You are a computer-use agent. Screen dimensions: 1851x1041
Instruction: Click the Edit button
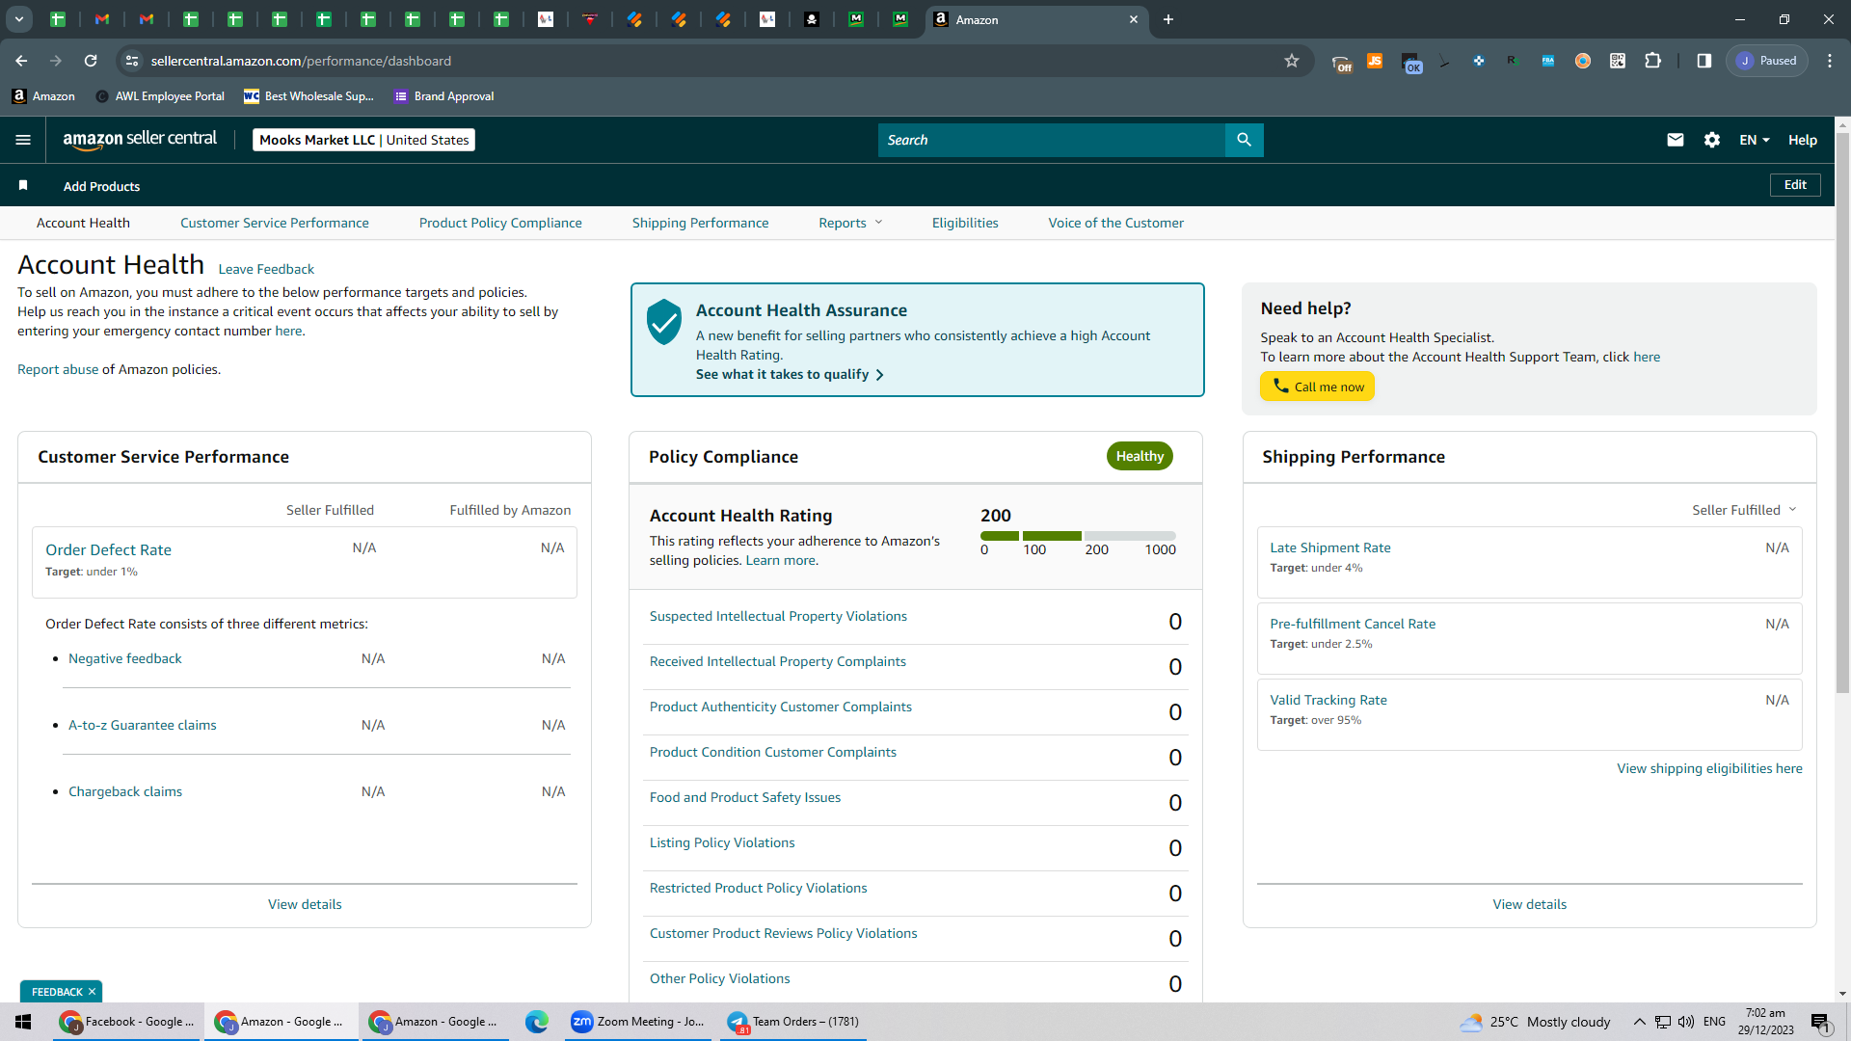(x=1795, y=185)
